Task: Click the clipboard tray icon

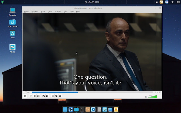Action: (x=156, y=2)
